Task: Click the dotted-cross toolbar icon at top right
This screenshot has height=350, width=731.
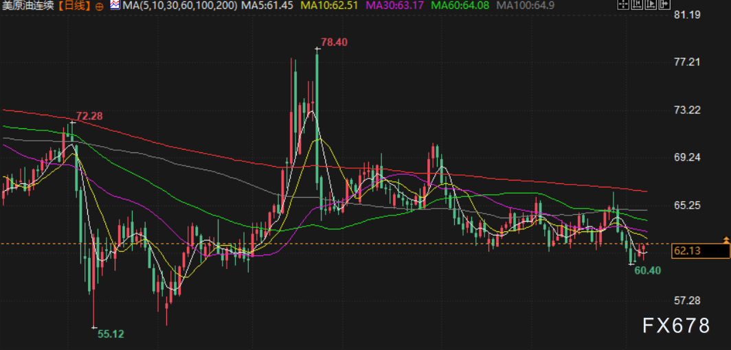Action: pyautogui.click(x=622, y=5)
